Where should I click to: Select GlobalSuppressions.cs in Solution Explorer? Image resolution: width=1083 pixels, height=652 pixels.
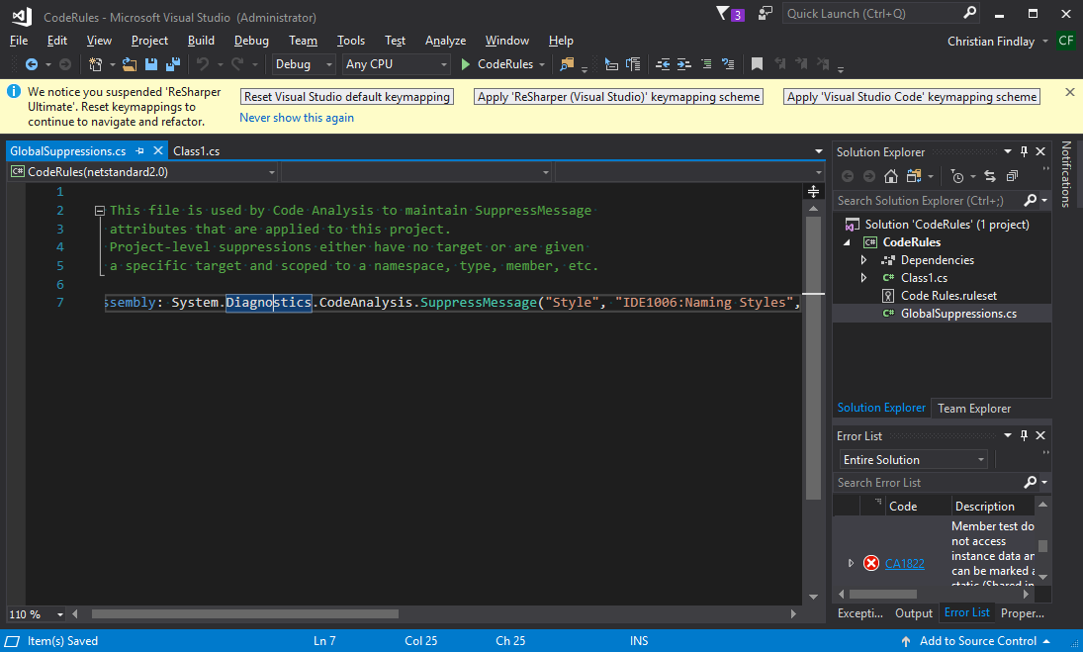pyautogui.click(x=958, y=314)
